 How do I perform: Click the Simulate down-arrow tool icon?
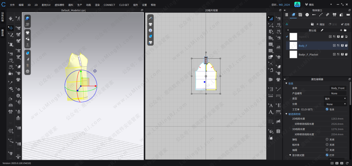[x=10, y=19]
